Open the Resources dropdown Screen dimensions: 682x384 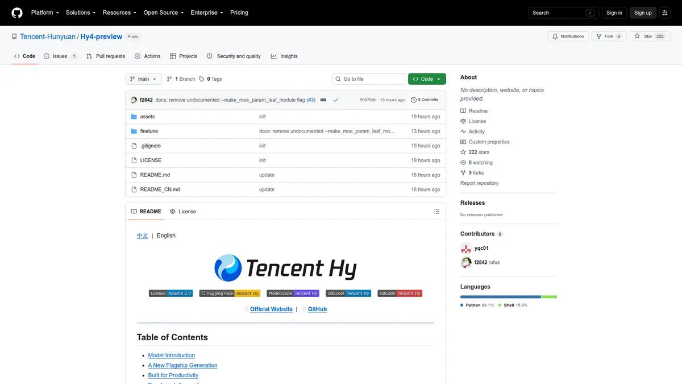click(119, 13)
